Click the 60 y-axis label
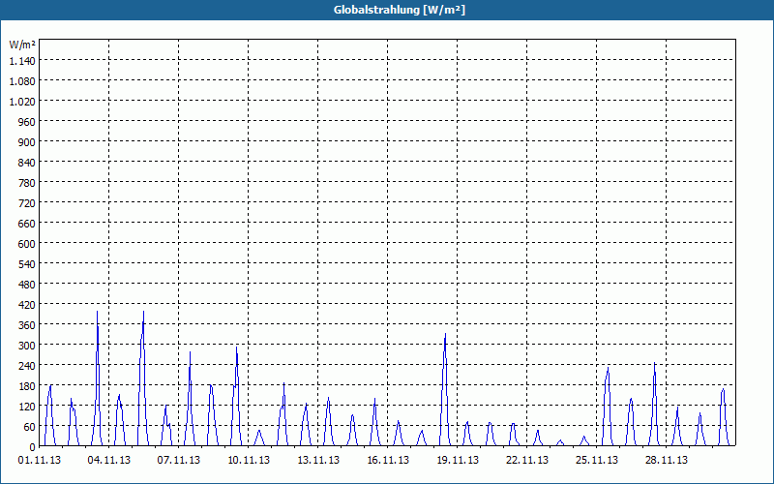This screenshot has height=484, width=774. click(x=30, y=427)
